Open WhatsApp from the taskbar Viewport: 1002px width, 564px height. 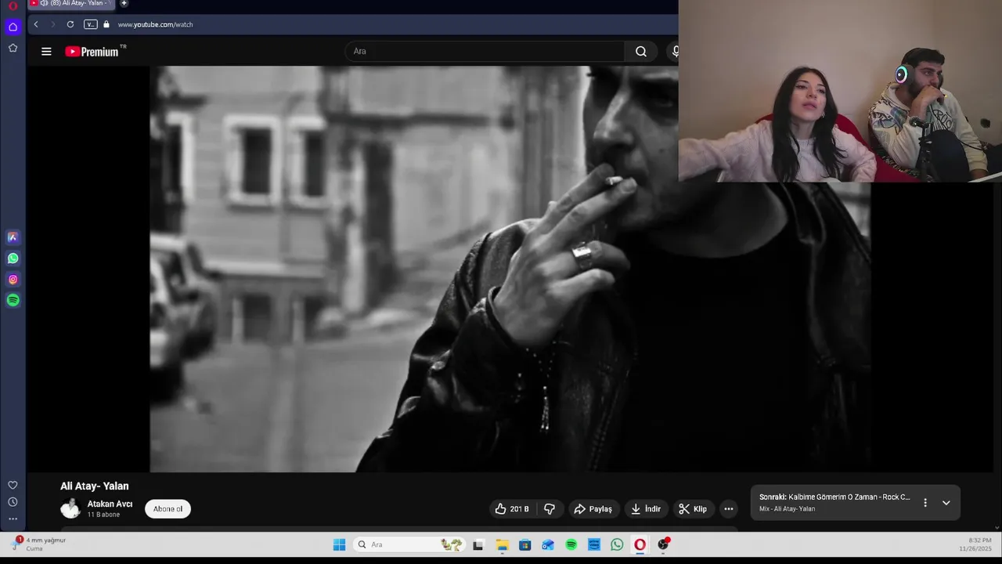(617, 544)
